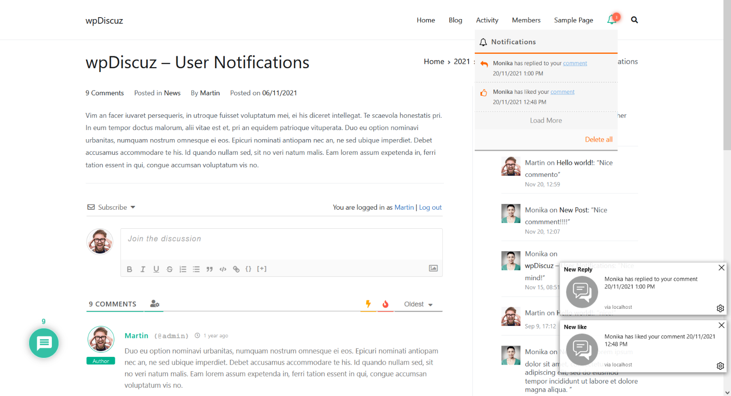731x396 pixels.
Task: Toggle bold formatting in editor
Action: coord(130,269)
